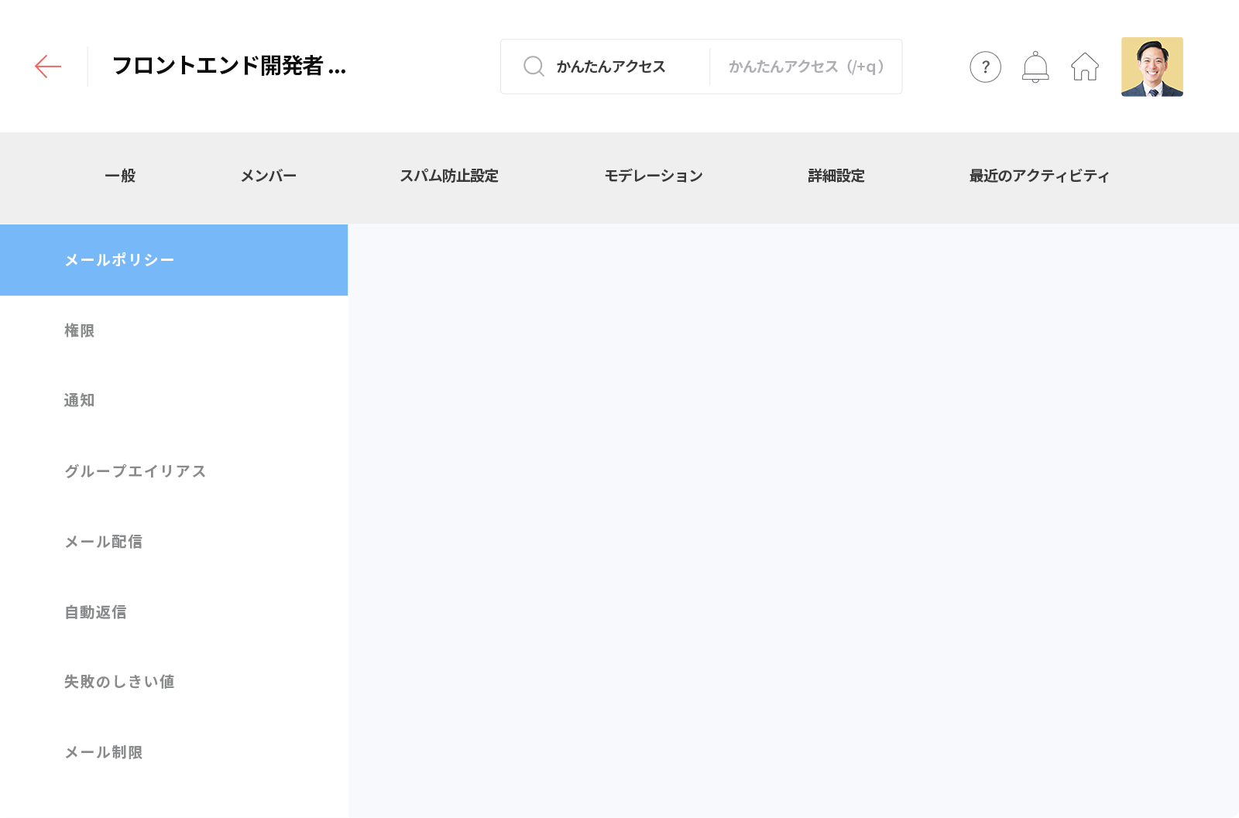Open the スパム防止設定 tab
The height and width of the screenshot is (818, 1239).
pyautogui.click(x=448, y=176)
